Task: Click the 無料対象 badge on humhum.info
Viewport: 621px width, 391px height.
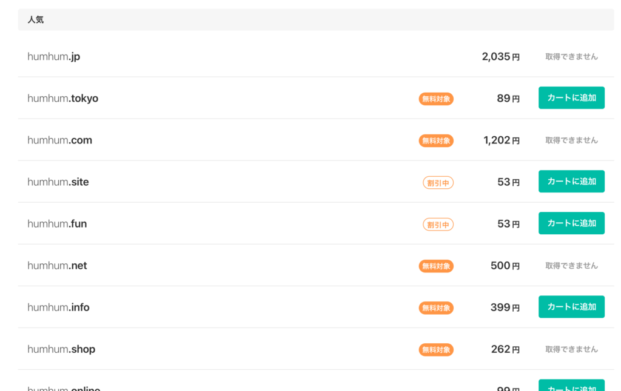Action: pyautogui.click(x=436, y=307)
